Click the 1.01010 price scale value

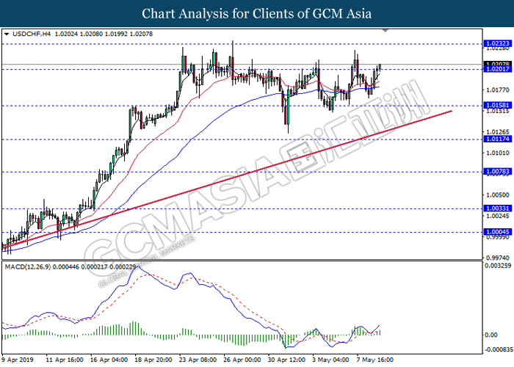pyautogui.click(x=498, y=153)
